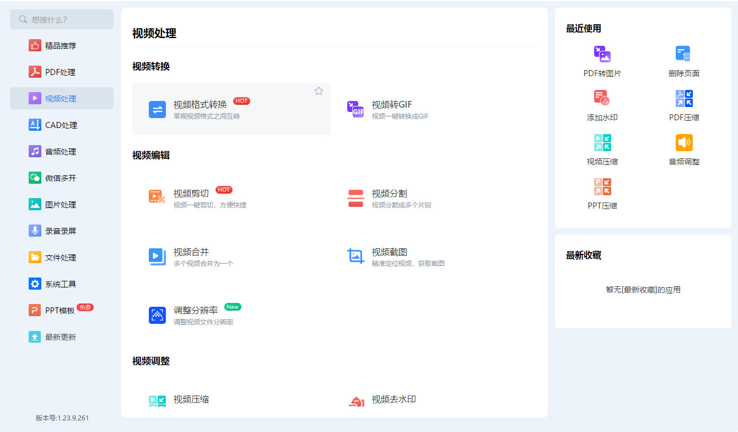Open CAD处理 category
This screenshot has height=432, width=738.
(62, 125)
